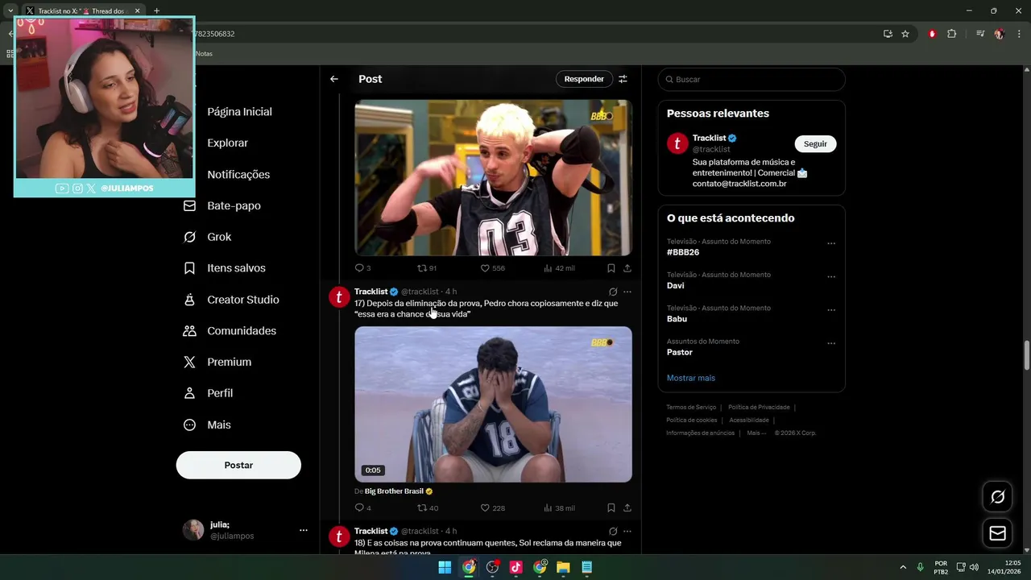Click the Postar button
The height and width of the screenshot is (580, 1031).
pos(238,465)
